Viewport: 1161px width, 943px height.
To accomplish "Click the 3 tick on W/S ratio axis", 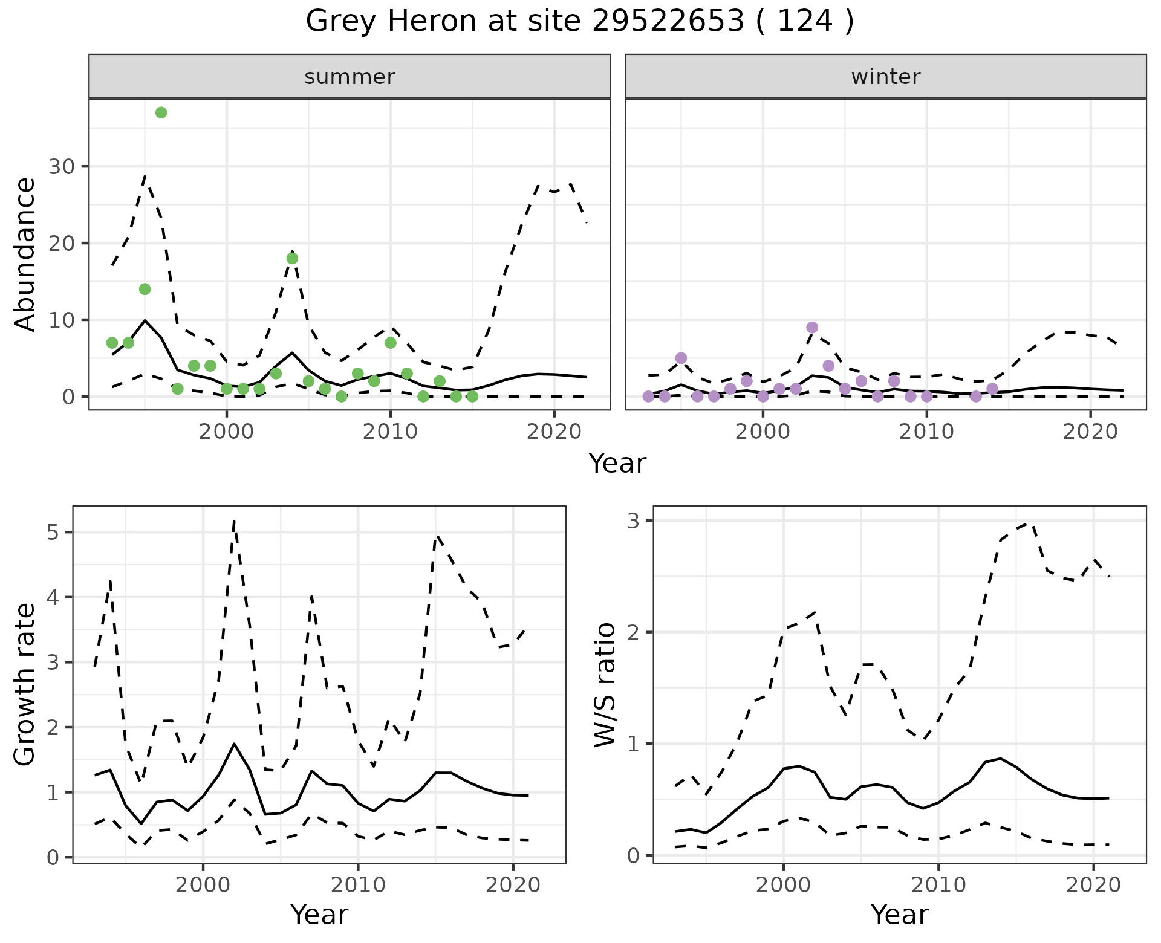I will [633, 521].
